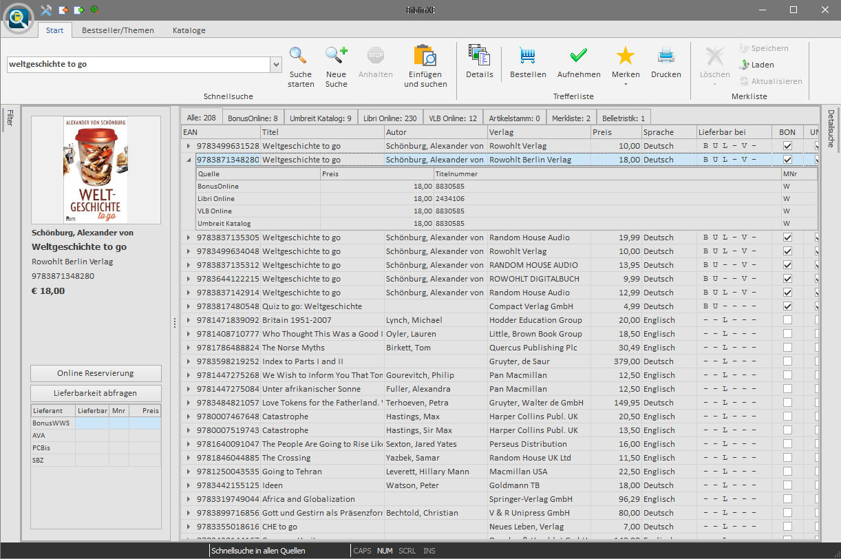The image size is (841, 559).
Task: Click the Online Reservierung button
Action: coord(96,373)
